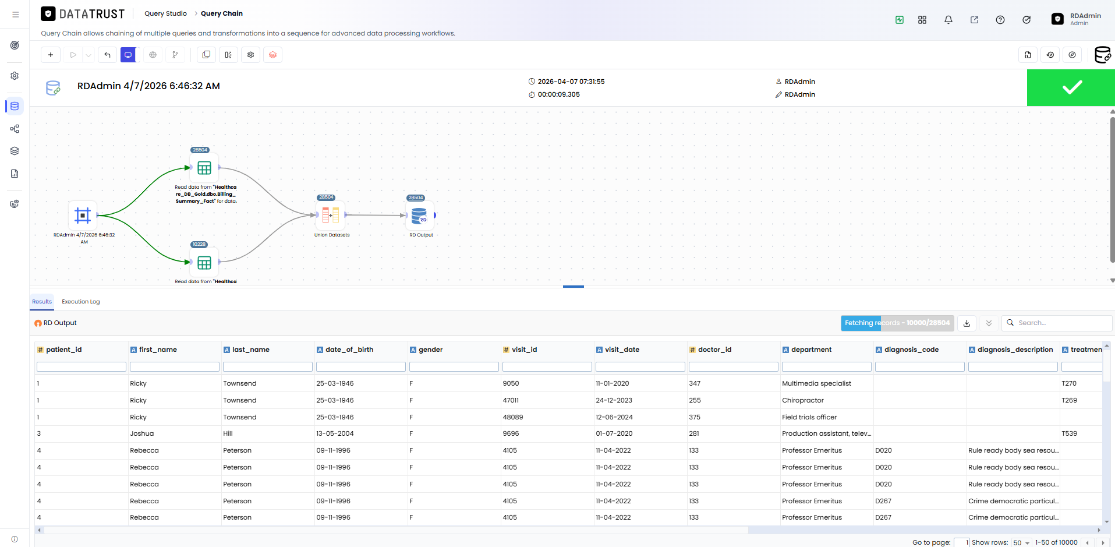Image resolution: width=1115 pixels, height=547 pixels.
Task: Click the external link icon in header
Action: point(974,20)
